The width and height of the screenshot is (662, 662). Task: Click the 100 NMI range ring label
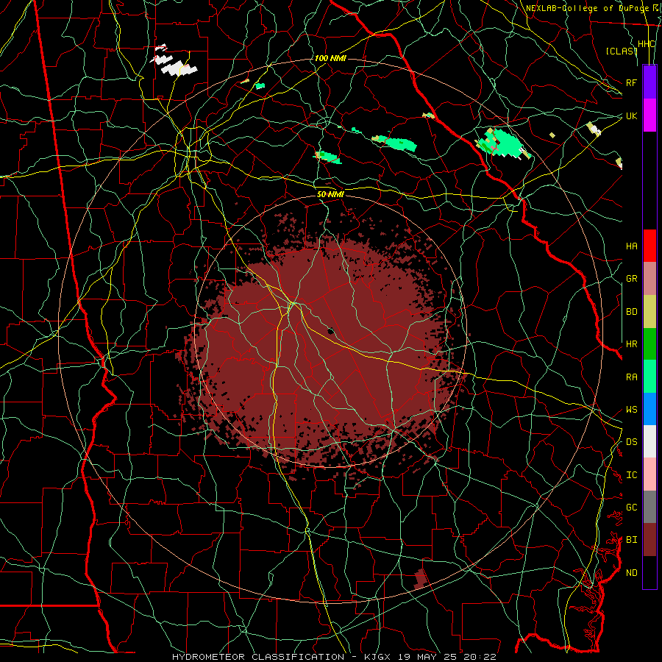pos(330,58)
